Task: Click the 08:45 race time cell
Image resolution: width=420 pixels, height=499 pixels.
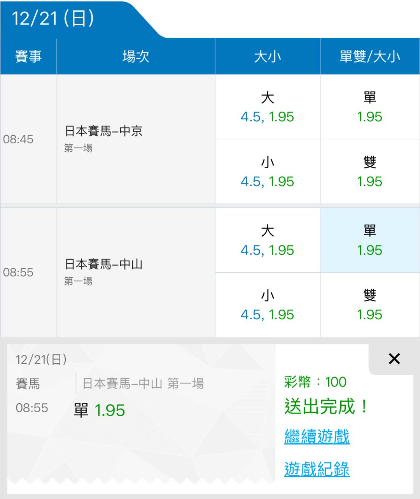Action: [18, 139]
